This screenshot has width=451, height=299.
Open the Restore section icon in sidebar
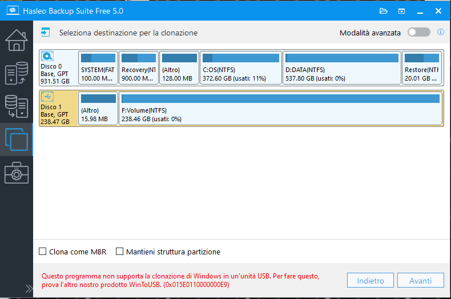17,106
